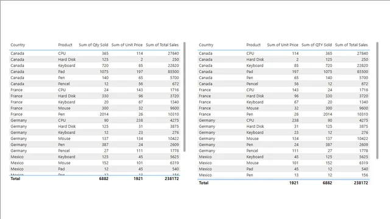The width and height of the screenshot is (390, 219).
Task: Click right table Sum of QTY Sold header
Action: pyautogui.click(x=317, y=45)
